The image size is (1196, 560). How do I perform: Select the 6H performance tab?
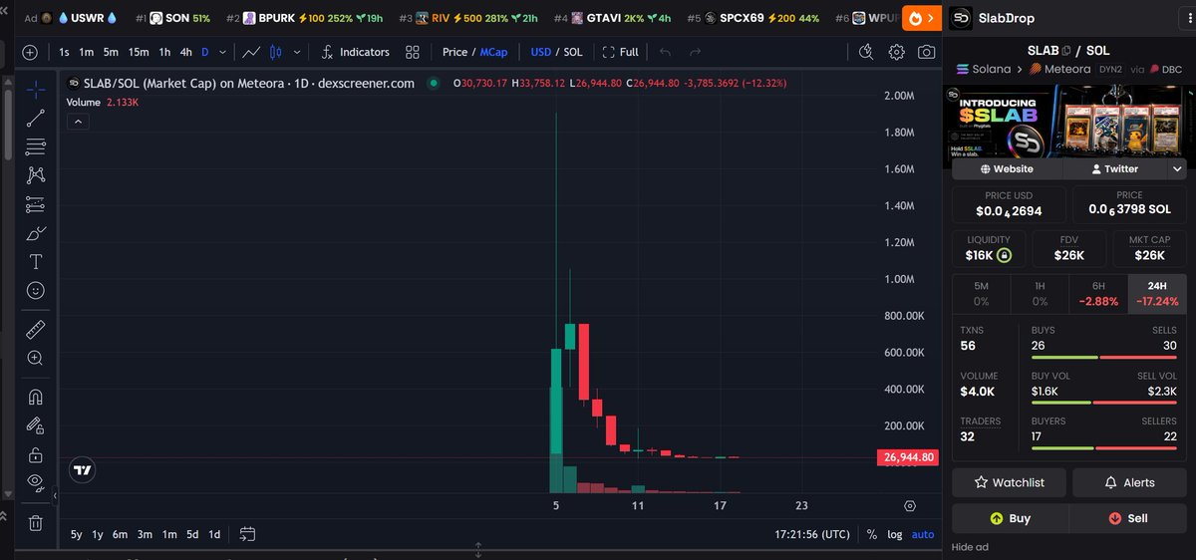click(1098, 294)
